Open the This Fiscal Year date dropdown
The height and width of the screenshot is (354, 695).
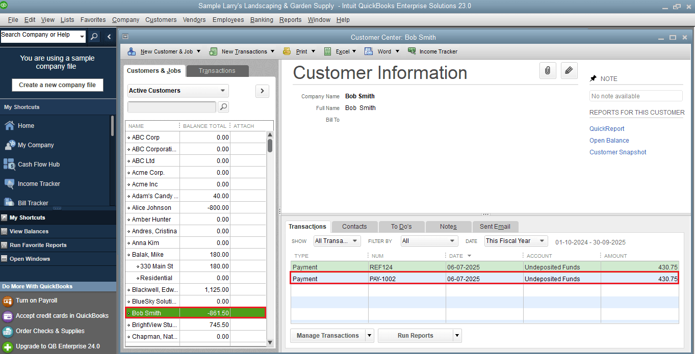point(515,240)
